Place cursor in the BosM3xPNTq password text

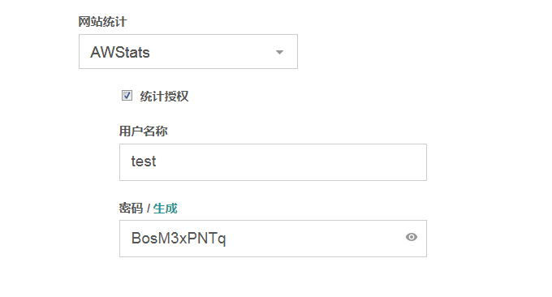click(x=179, y=239)
